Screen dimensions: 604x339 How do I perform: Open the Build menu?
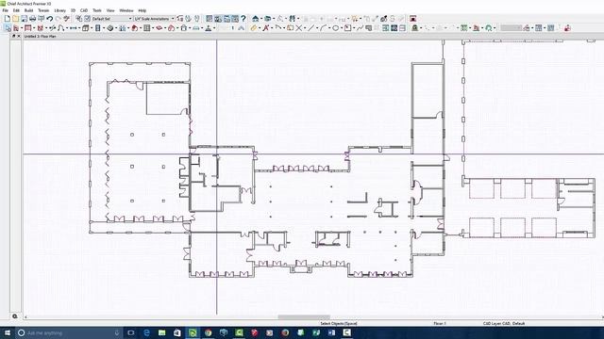point(28,10)
